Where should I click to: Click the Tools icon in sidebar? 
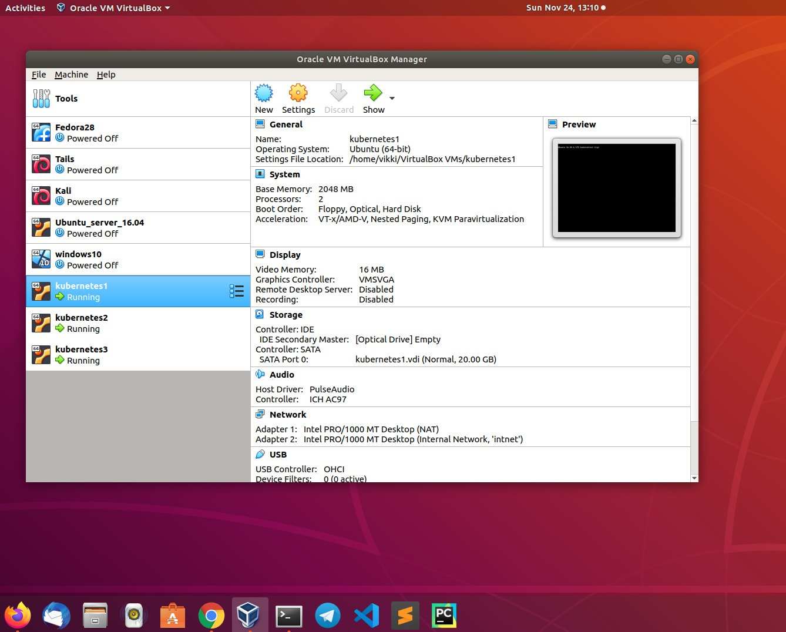click(x=41, y=98)
